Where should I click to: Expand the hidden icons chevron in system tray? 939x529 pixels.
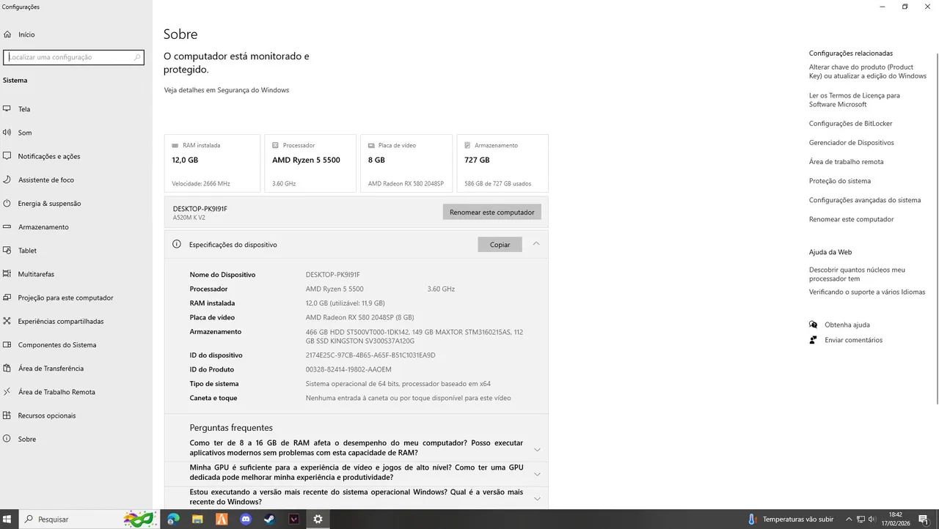[848, 519]
